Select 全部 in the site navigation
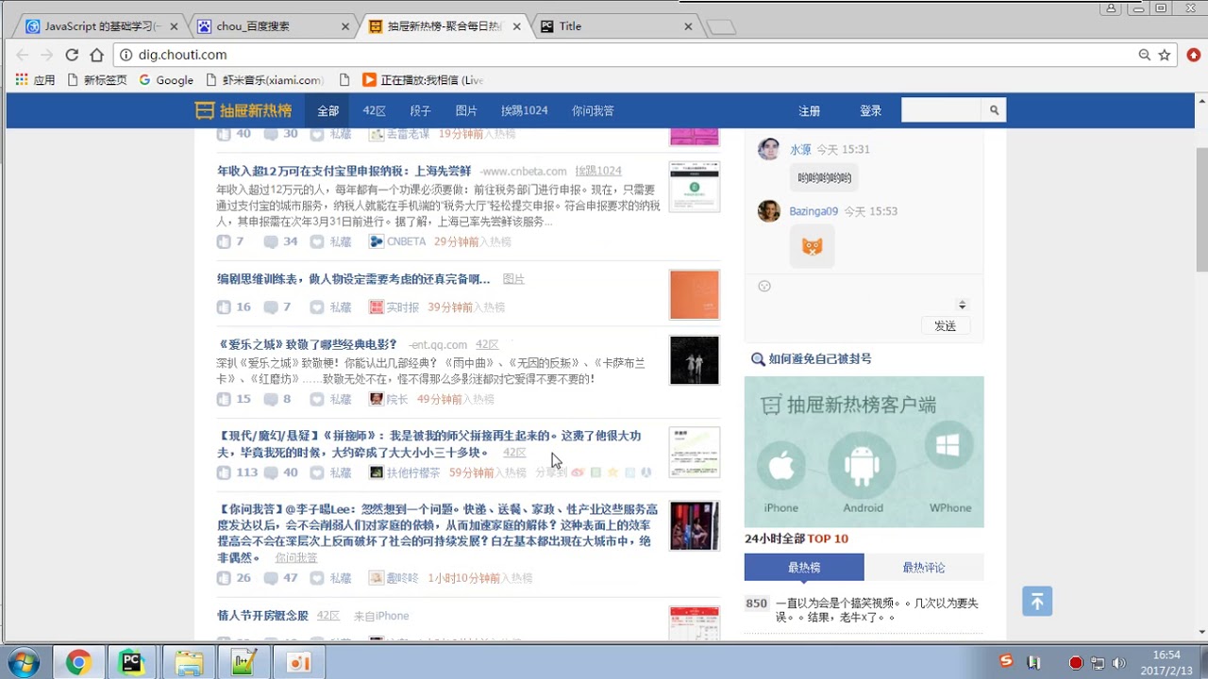This screenshot has height=679, width=1208. point(327,110)
